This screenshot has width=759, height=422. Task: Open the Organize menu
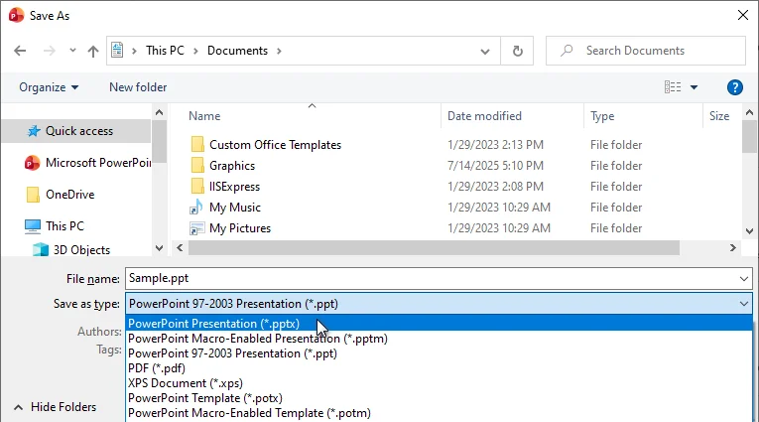49,87
